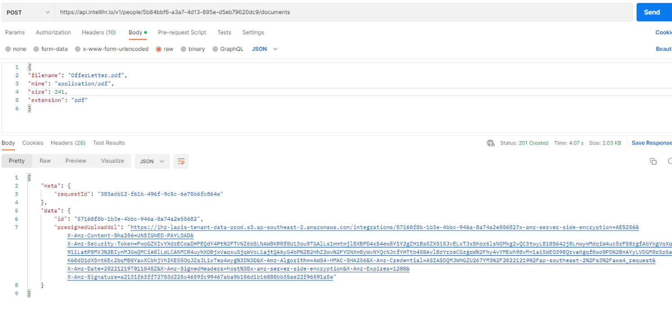The height and width of the screenshot is (318, 672).
Task: Switch to Pretty response view
Action: point(17,161)
